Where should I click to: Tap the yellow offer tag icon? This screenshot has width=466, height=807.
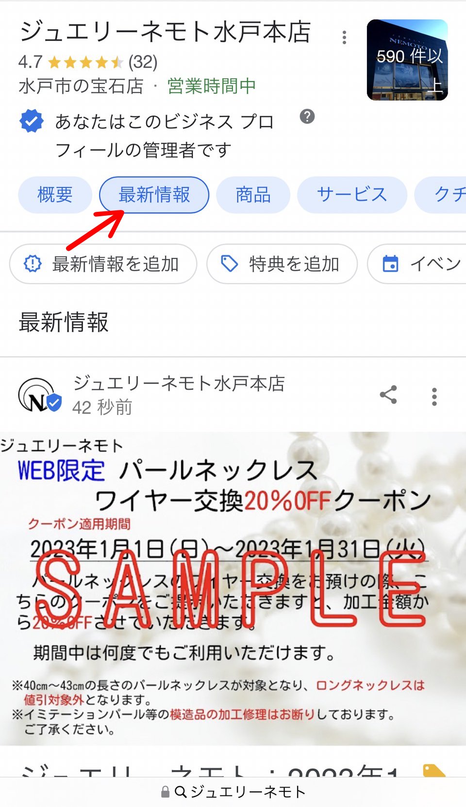tap(434, 770)
